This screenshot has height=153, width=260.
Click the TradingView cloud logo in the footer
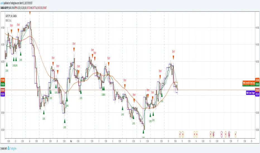click(x=8, y=148)
